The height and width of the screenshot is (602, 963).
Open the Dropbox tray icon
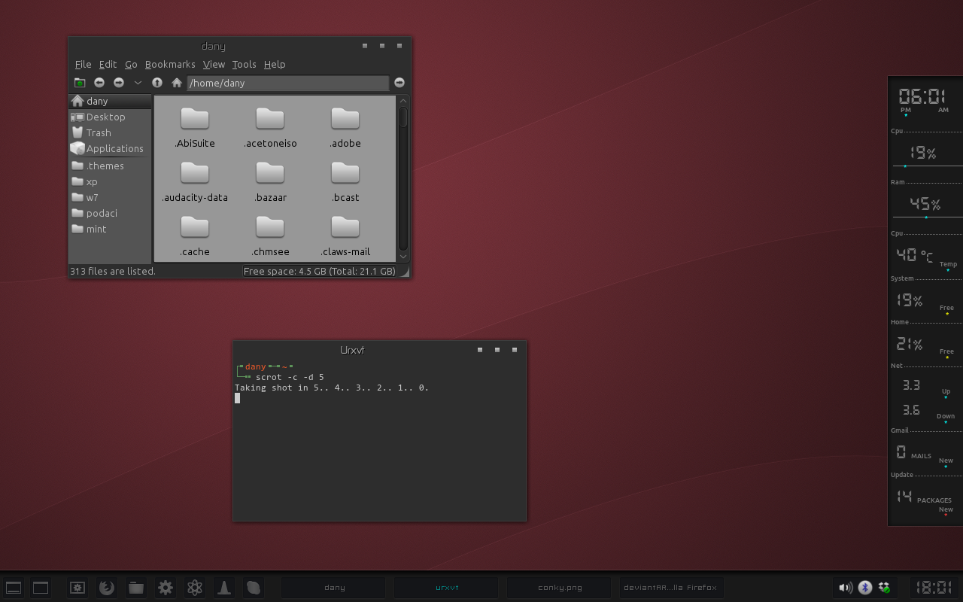pos(884,588)
